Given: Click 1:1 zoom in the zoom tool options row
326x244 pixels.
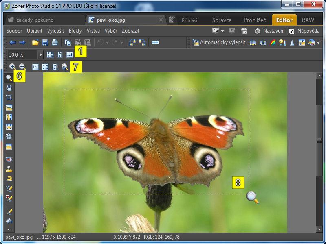Looking at the screenshot, I should click(35, 67).
